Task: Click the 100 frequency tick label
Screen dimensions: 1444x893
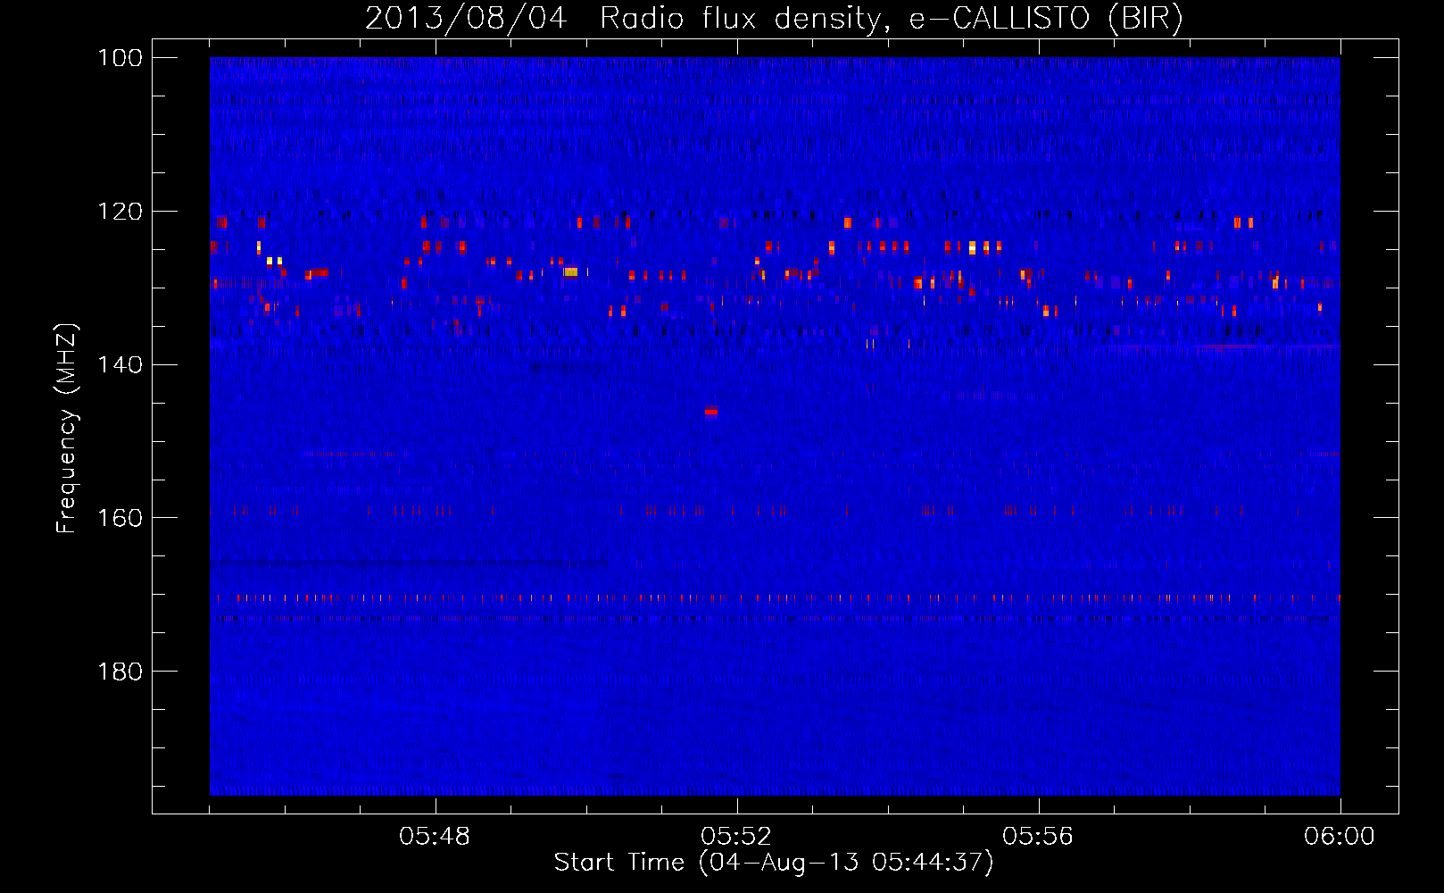Action: (120, 58)
